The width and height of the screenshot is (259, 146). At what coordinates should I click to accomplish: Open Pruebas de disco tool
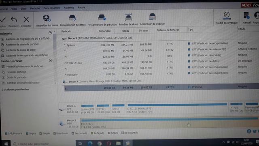[128, 20]
